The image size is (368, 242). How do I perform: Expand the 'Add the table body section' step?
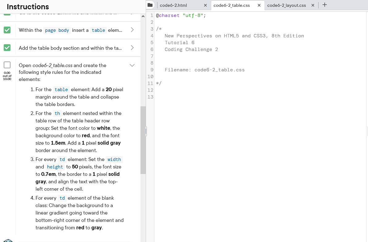(x=132, y=48)
